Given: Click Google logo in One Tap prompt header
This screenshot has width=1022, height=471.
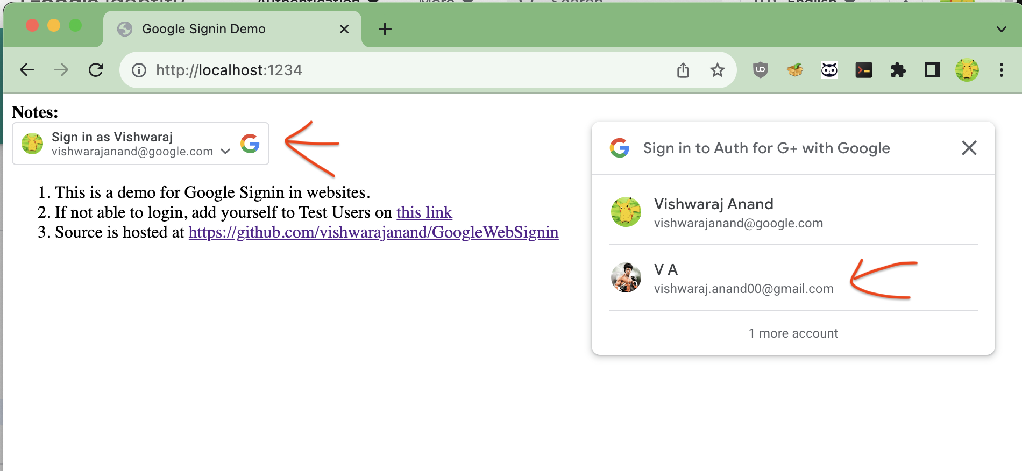Looking at the screenshot, I should tap(620, 148).
